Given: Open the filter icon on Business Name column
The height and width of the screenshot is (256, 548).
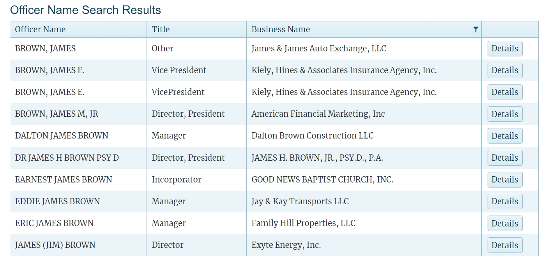Looking at the screenshot, I should [x=476, y=29].
